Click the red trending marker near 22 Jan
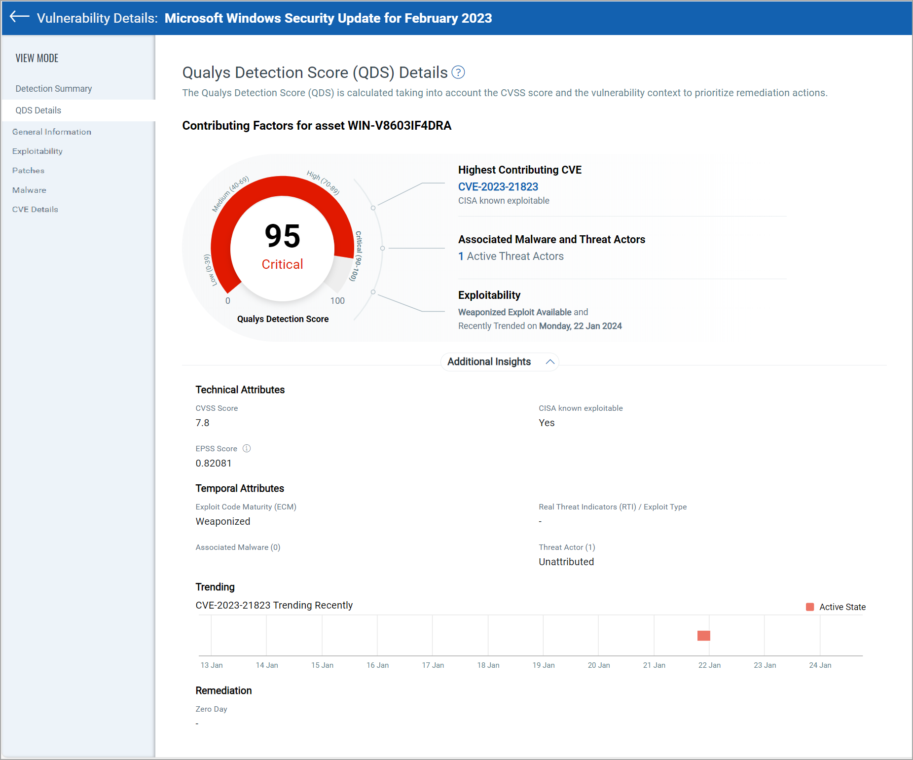 point(704,636)
